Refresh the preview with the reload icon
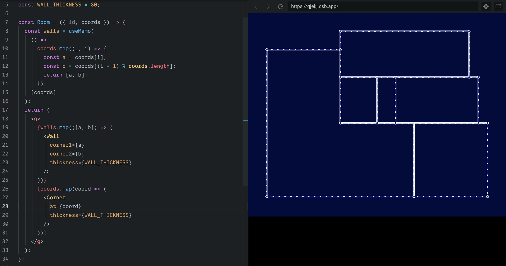The height and width of the screenshot is (266, 506). click(281, 7)
